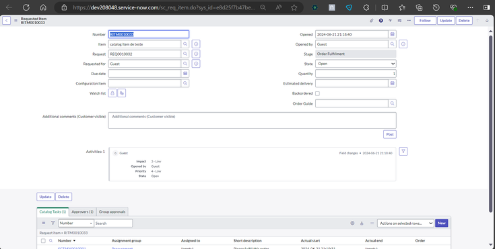Screen dimensions: 495x249
Task: Click the lookup icon for Opened by
Action: click(x=392, y=44)
